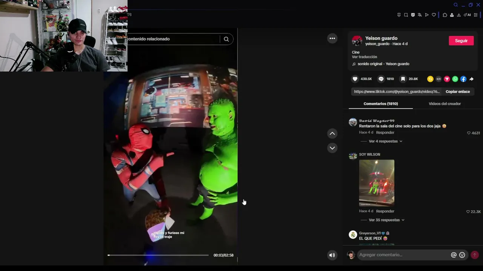
Task: Save video with the bookmark icon
Action: point(403,79)
